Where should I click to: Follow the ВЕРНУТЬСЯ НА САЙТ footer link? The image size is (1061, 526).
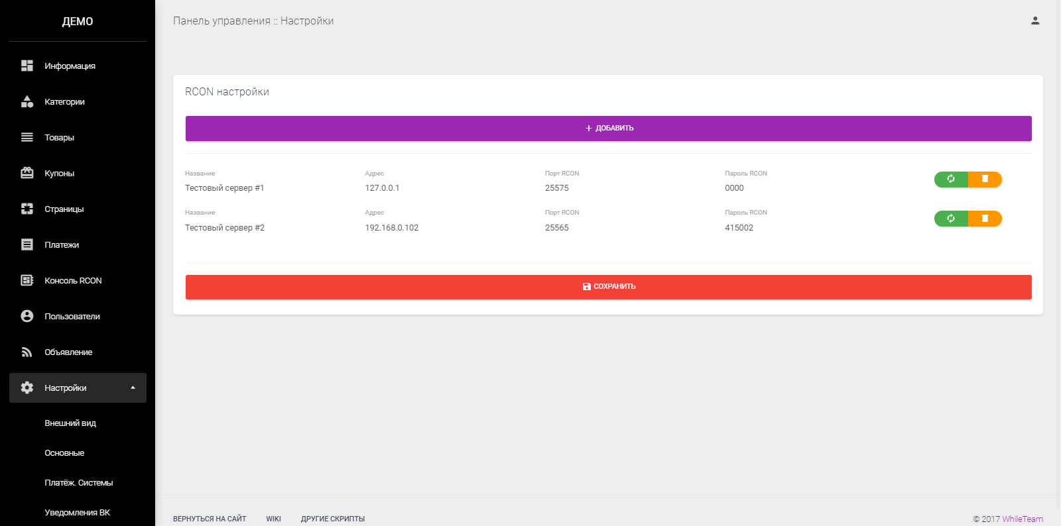[x=210, y=519]
